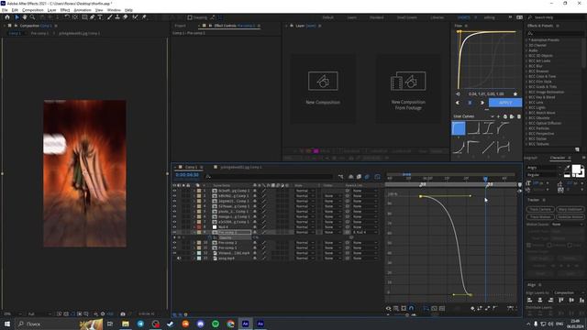Open the Telegram taskbar icon

point(140,324)
